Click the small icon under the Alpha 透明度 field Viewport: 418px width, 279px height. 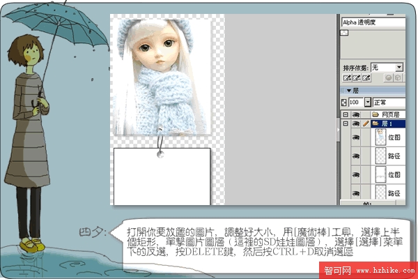345,33
